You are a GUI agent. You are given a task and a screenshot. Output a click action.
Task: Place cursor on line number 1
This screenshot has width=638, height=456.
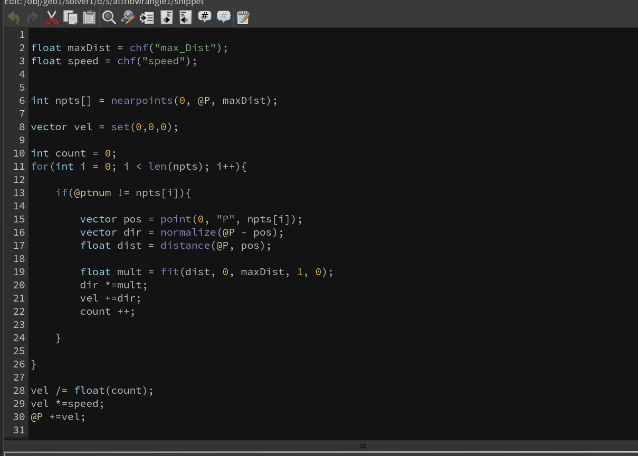(x=22, y=35)
